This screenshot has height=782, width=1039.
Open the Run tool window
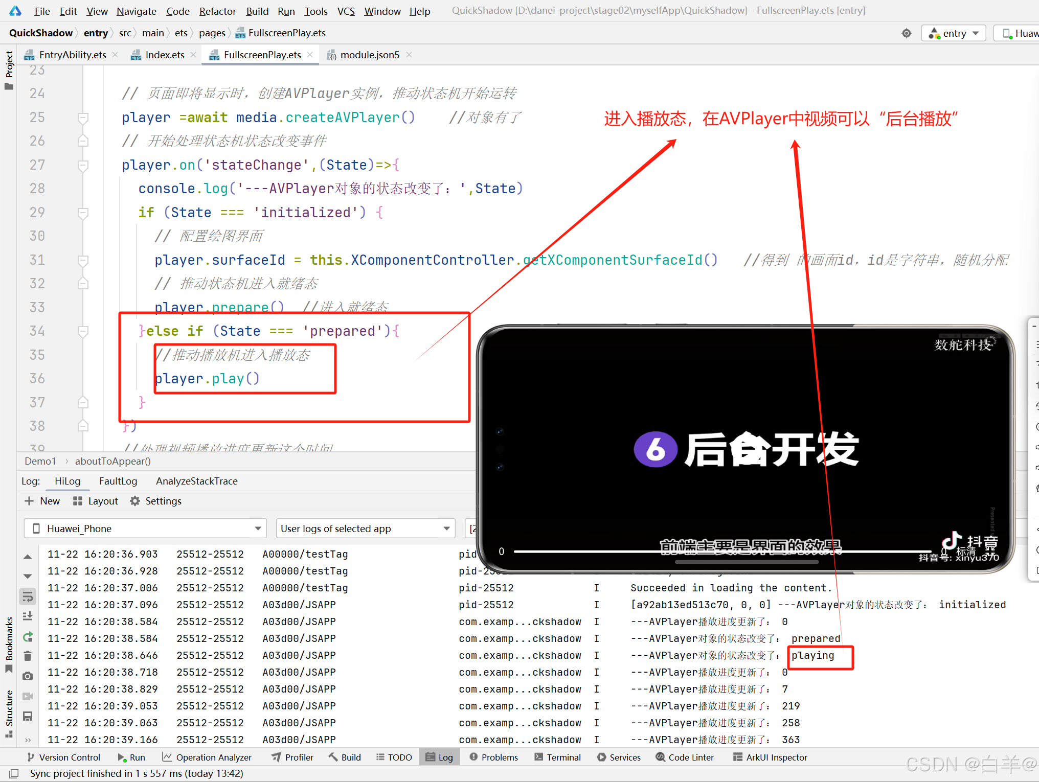point(131,757)
